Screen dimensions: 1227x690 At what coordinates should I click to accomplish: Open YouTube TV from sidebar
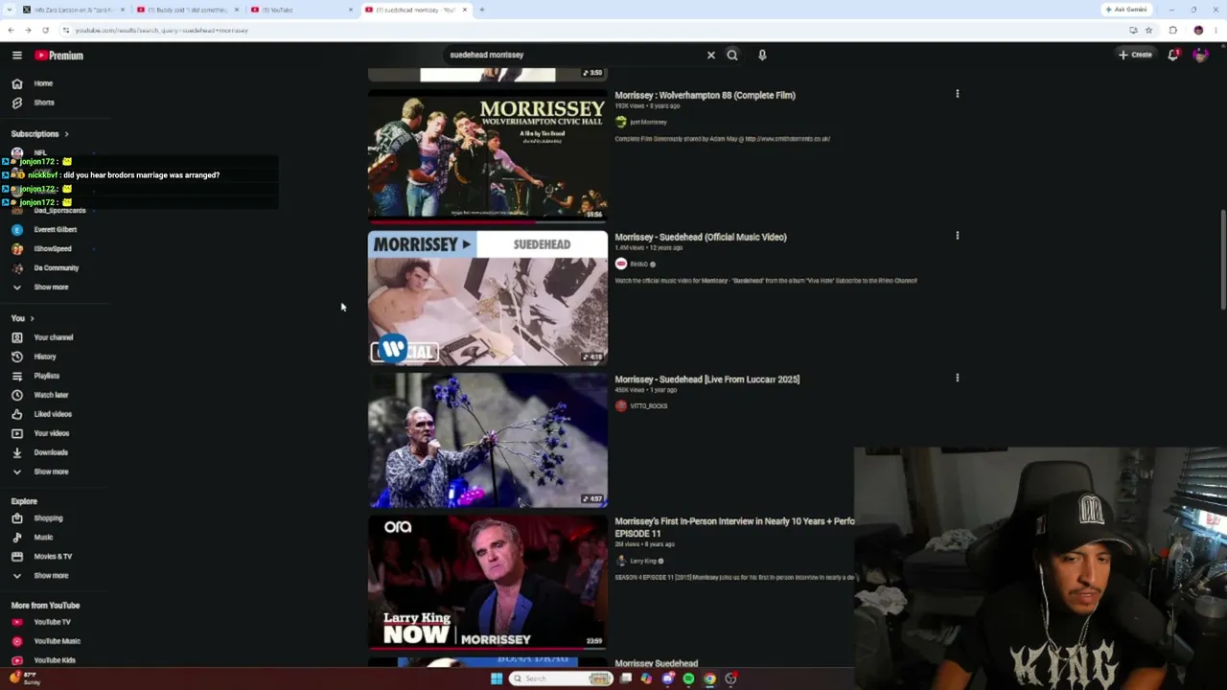(x=52, y=622)
